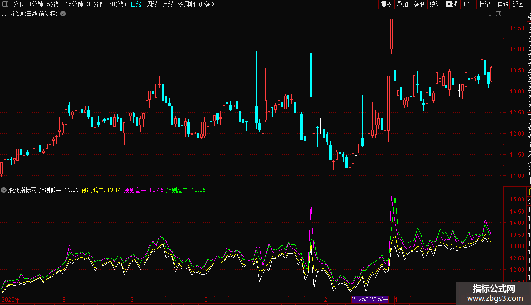This screenshot has height=305, width=531.
Task: Open the 多股 multi-stock view
Action: [x=419, y=4]
